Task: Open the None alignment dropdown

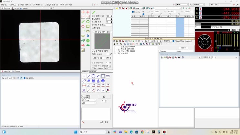Action: click(x=139, y=8)
